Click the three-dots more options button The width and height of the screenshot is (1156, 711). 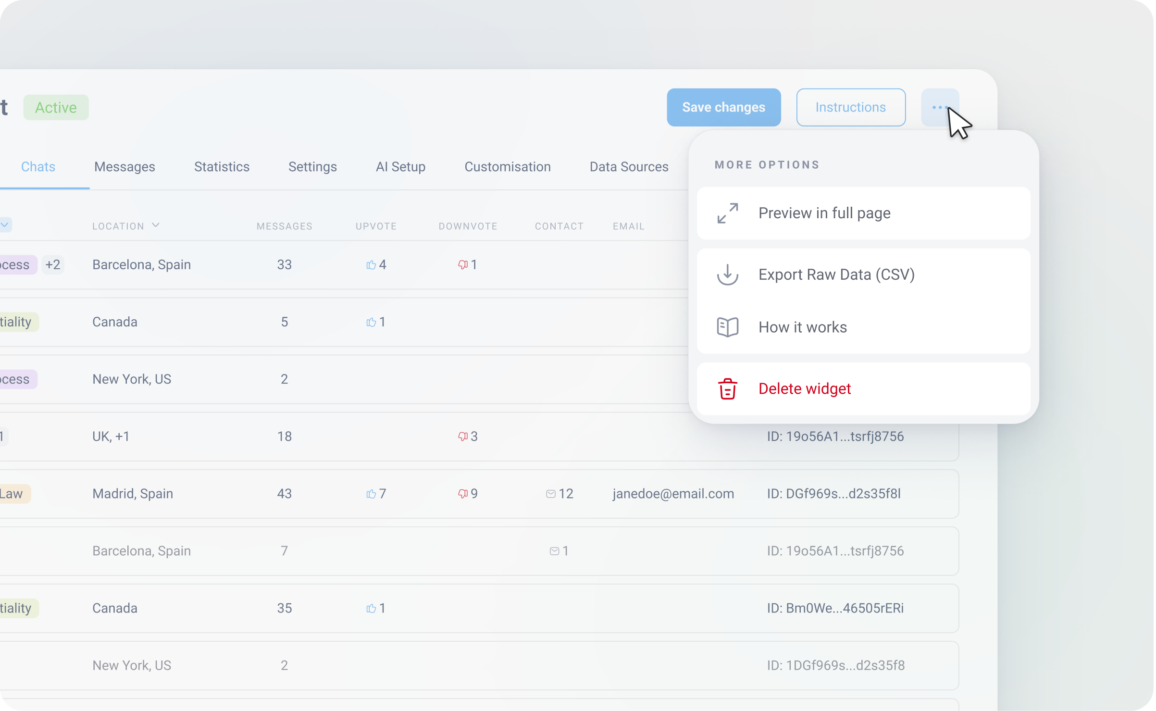pyautogui.click(x=939, y=107)
